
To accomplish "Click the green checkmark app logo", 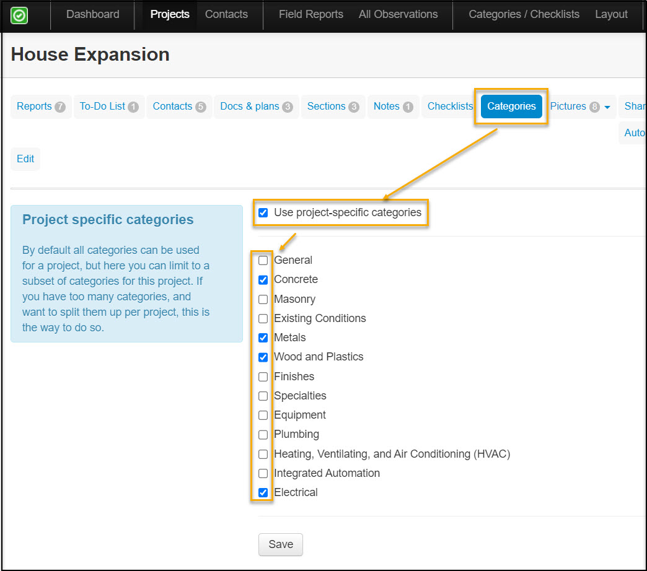I will coord(19,15).
